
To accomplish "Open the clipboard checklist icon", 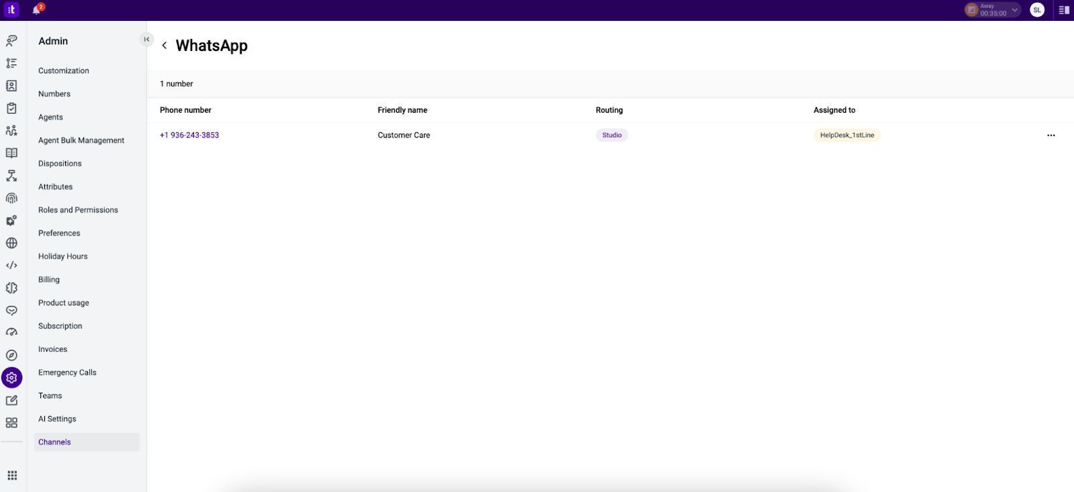I will [11, 108].
